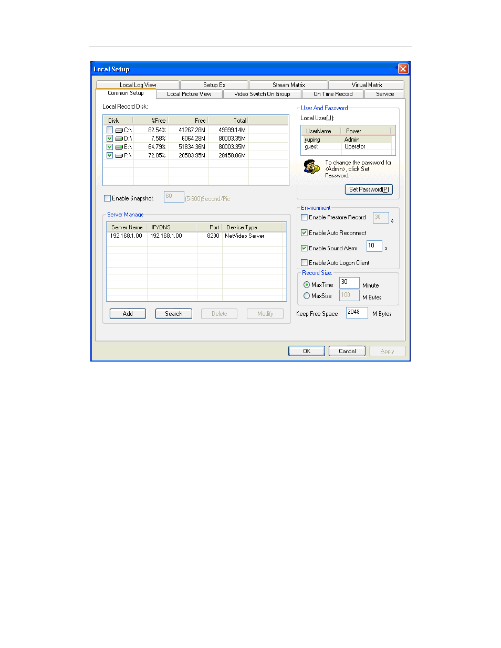Click the Prestore Record seconds field
Viewport: 501px width, 648px height.
tap(381, 217)
